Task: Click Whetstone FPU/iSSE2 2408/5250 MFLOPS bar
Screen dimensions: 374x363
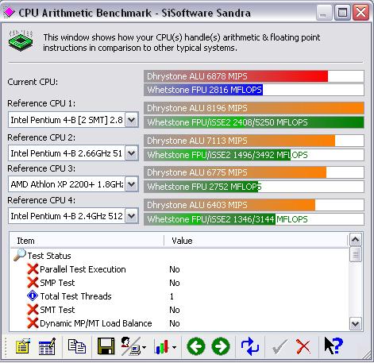Action: tap(254, 122)
